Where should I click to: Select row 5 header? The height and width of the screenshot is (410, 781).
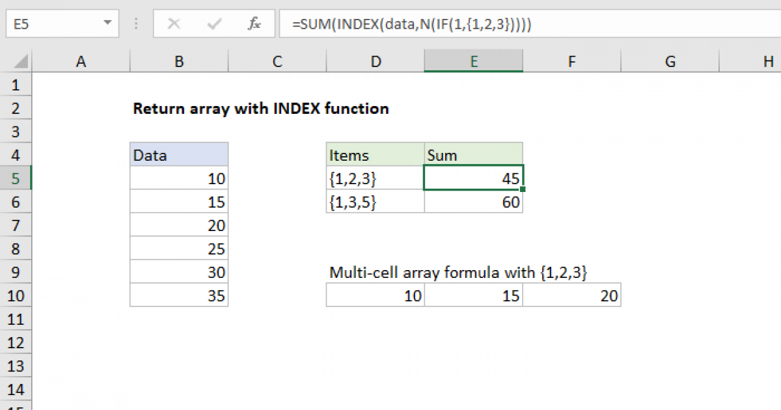[16, 178]
